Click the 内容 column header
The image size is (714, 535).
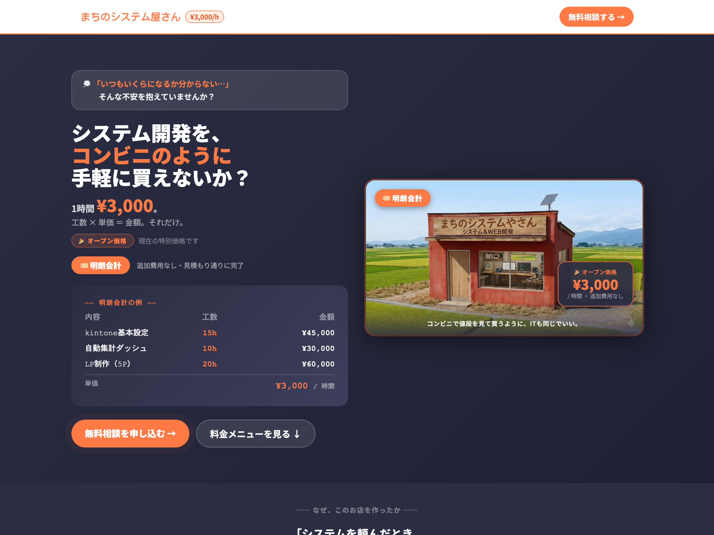click(x=93, y=317)
